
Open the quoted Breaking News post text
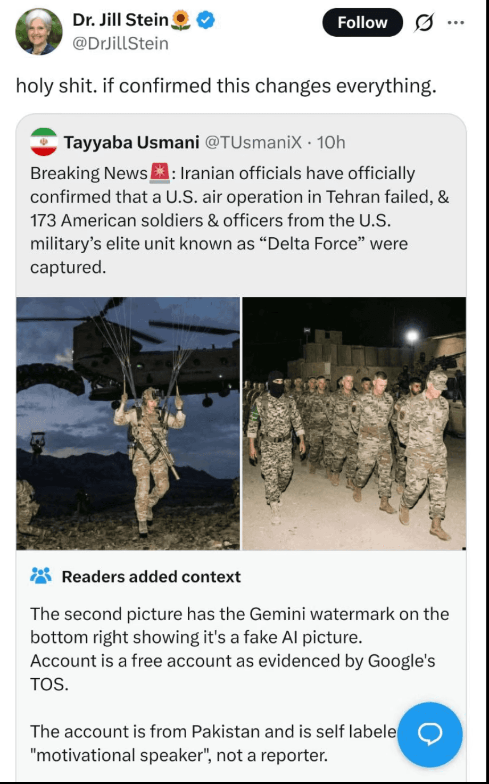point(239,220)
